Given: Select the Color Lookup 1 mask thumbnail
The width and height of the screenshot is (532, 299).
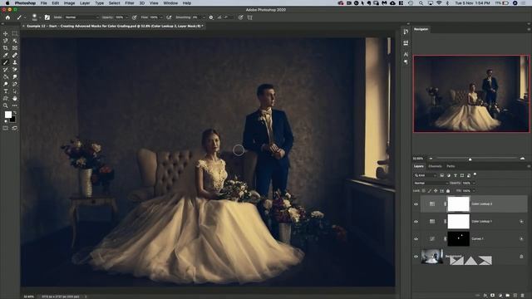Looking at the screenshot, I should [x=458, y=222].
